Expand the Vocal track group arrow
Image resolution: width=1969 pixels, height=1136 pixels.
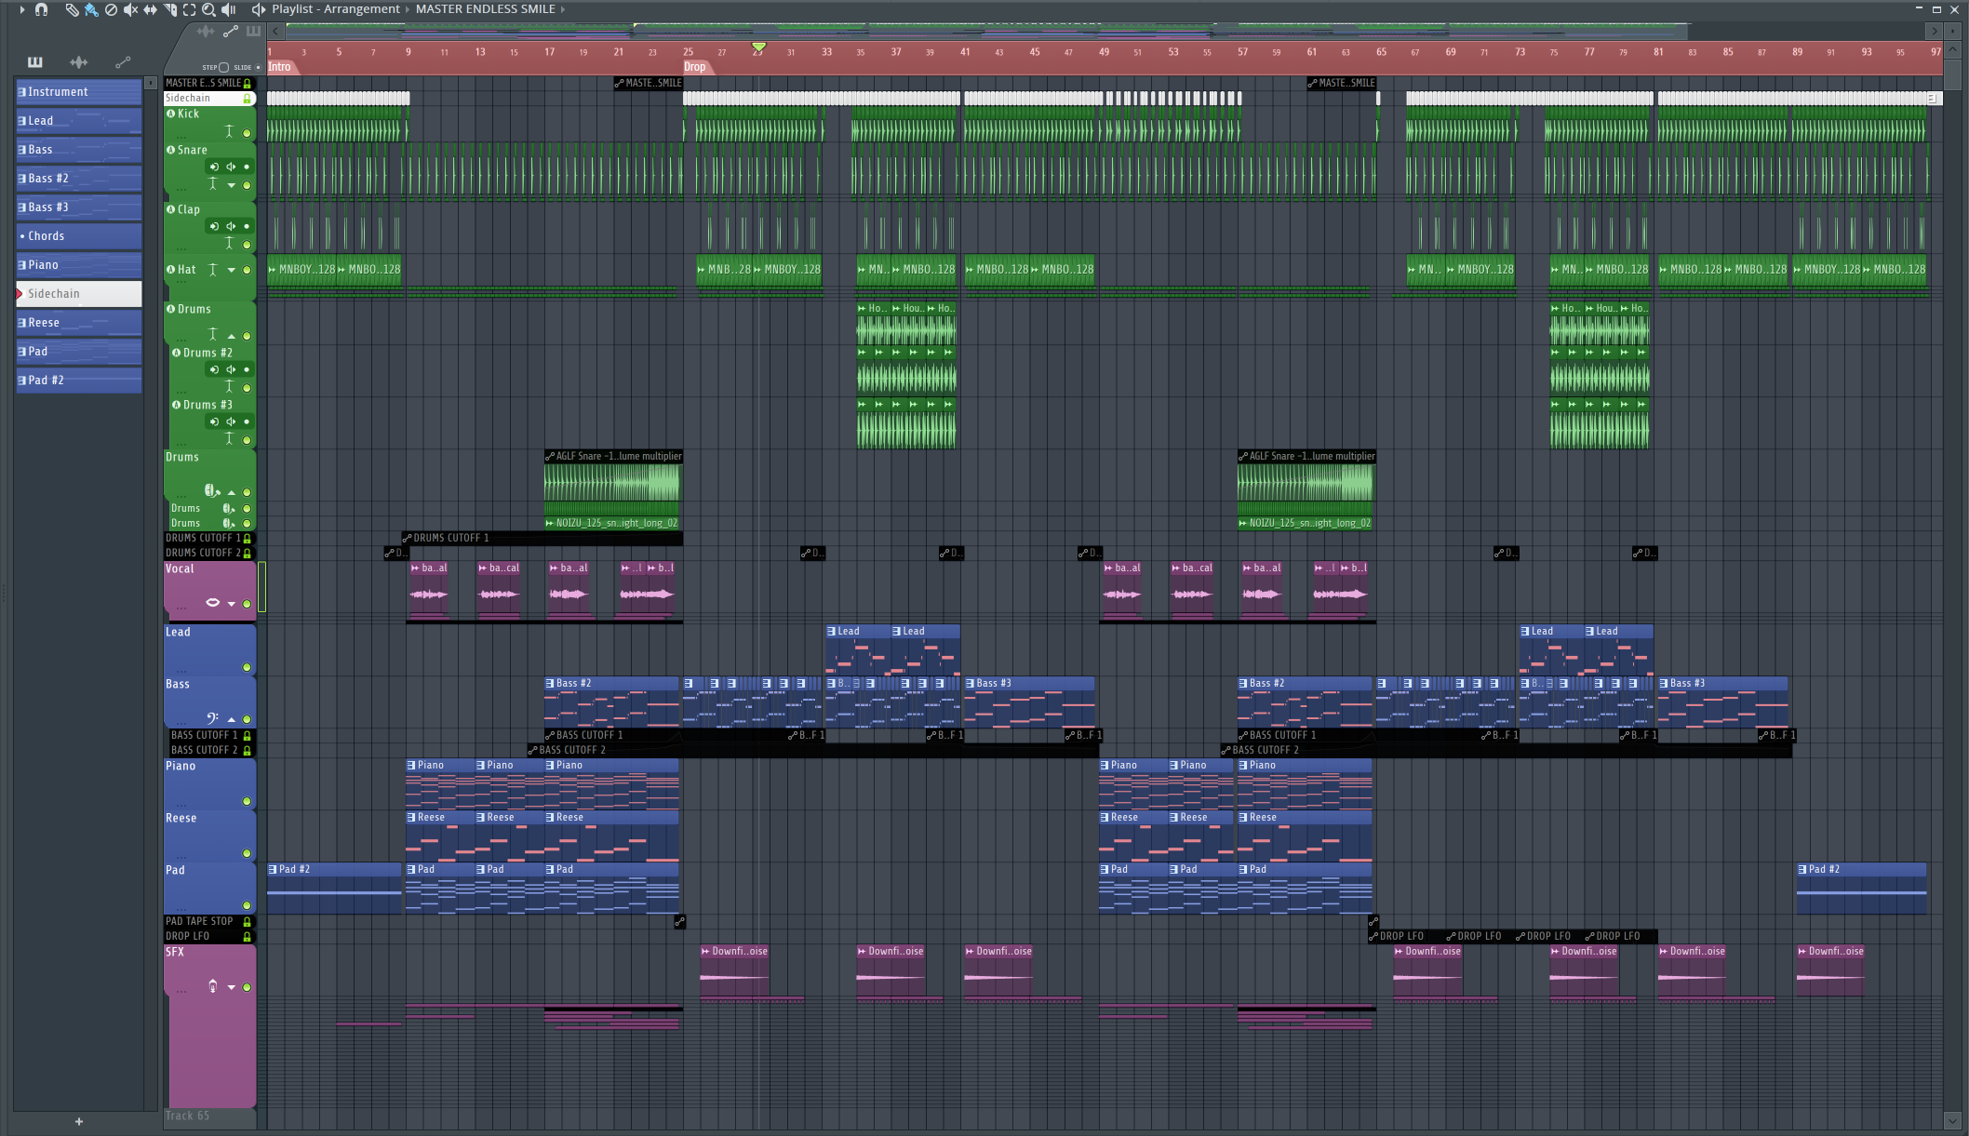click(x=232, y=604)
